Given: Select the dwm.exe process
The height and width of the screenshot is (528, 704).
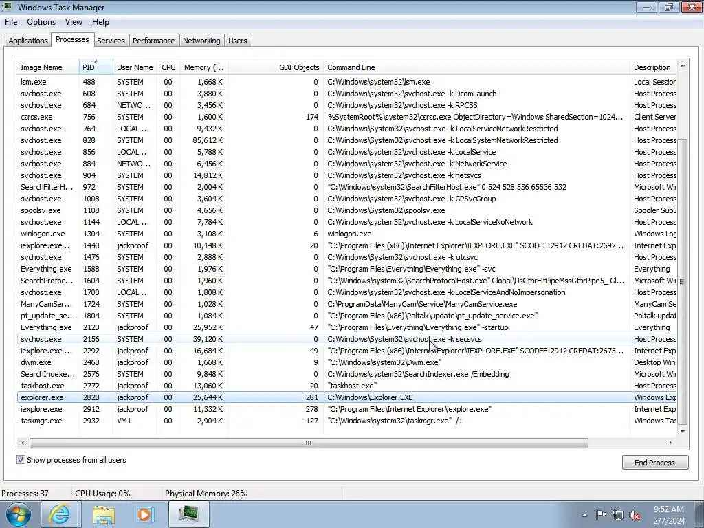Looking at the screenshot, I should (346, 362).
